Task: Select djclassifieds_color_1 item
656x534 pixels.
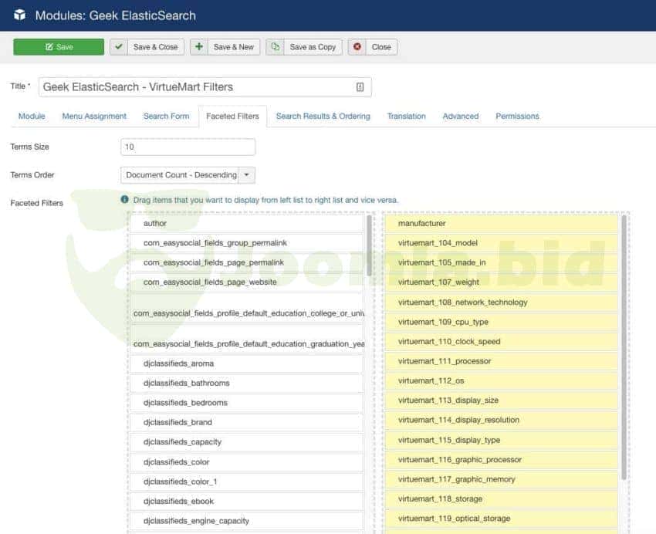Action: (x=246, y=482)
